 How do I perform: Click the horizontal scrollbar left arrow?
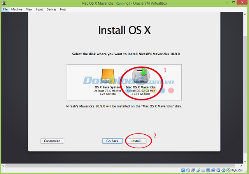[3, 165]
